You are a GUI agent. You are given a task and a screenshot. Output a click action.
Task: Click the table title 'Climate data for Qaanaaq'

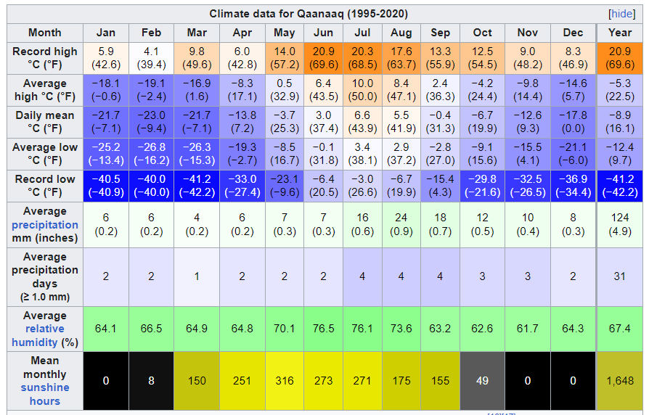tap(309, 14)
